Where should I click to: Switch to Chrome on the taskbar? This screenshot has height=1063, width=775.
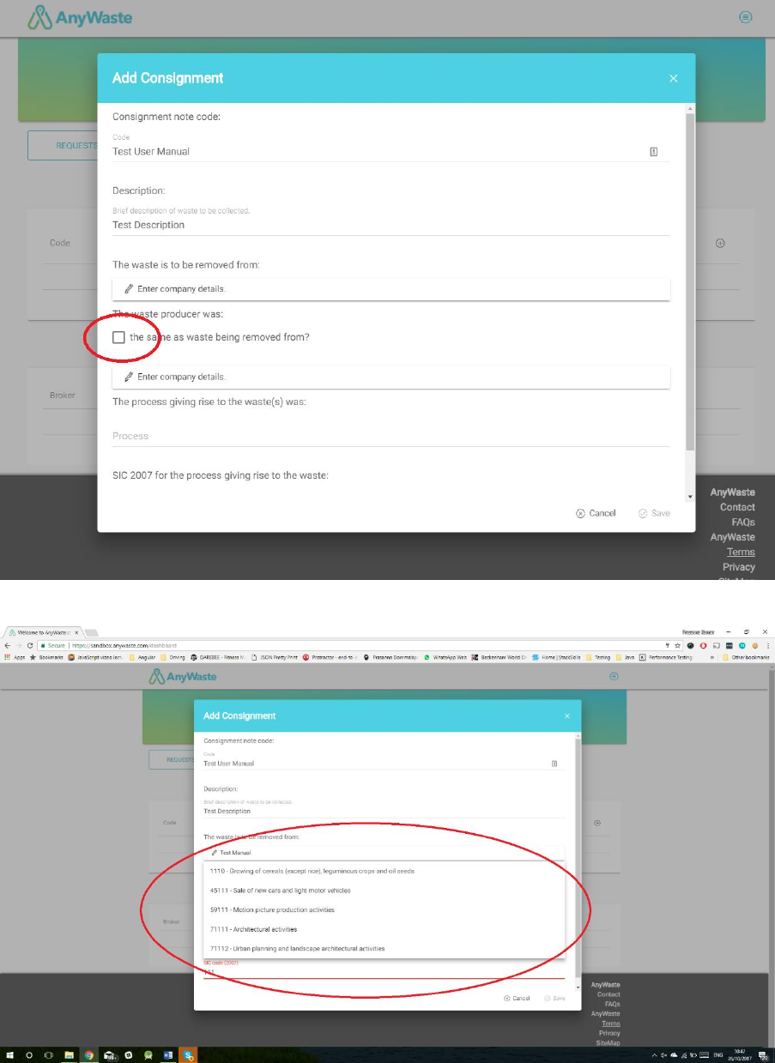pos(88,1055)
